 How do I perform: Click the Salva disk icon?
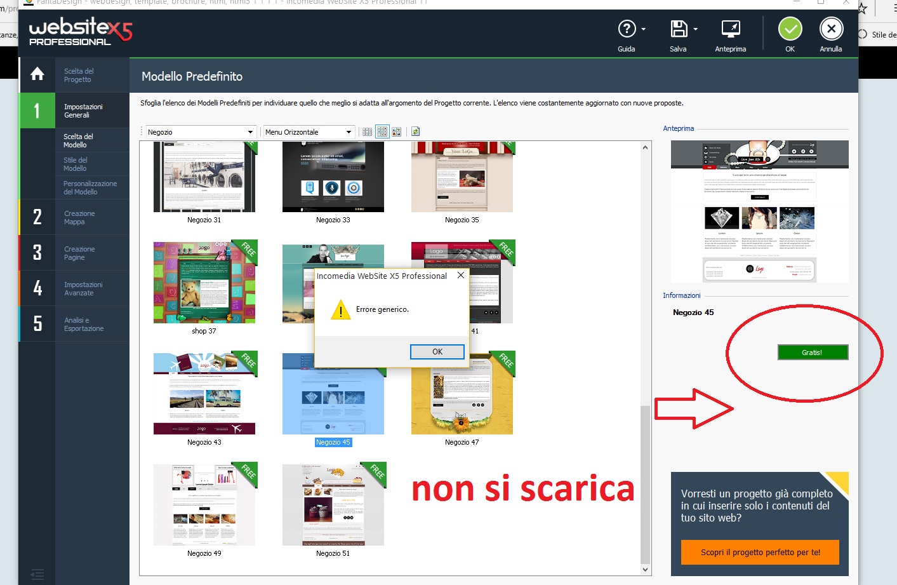679,29
